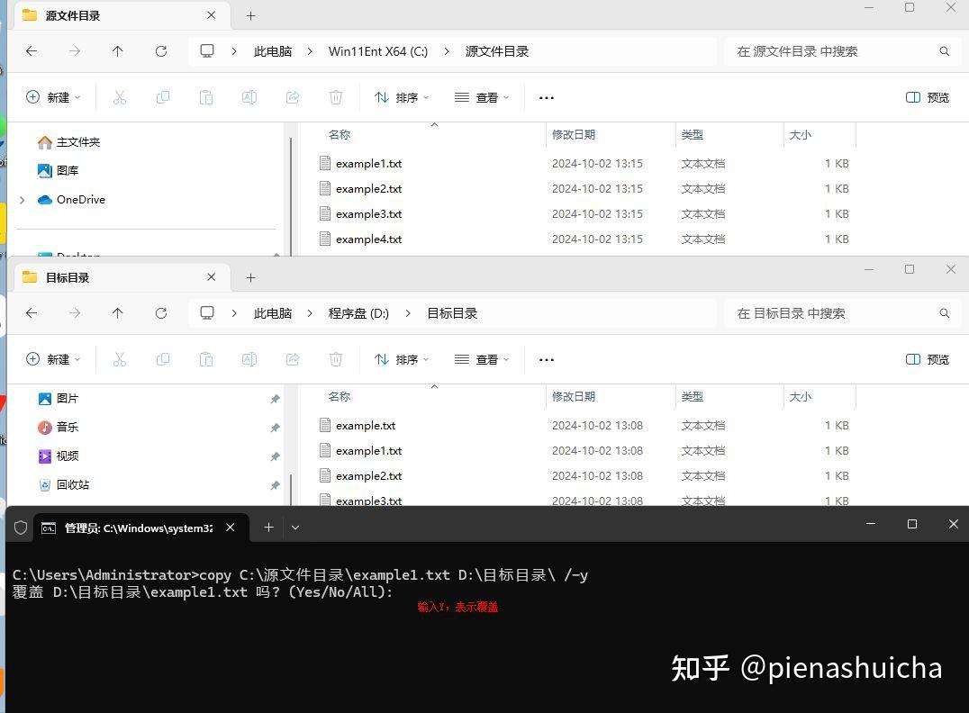Click Copy icon in 源文件目录 window toolbar

click(163, 97)
